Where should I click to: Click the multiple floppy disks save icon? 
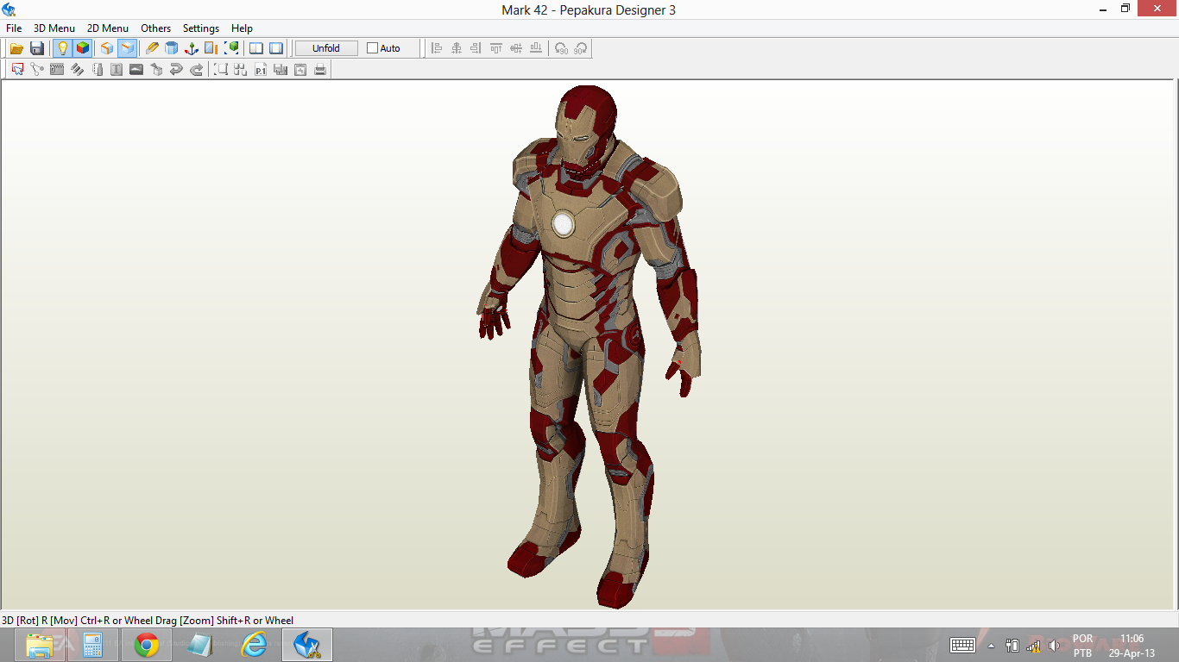pos(281,69)
